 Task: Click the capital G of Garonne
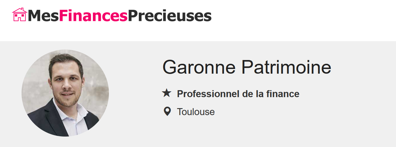coord(169,67)
